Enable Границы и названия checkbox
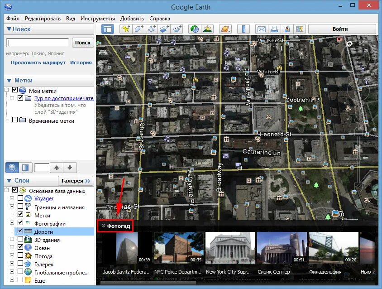The image size is (382, 289). point(20,206)
